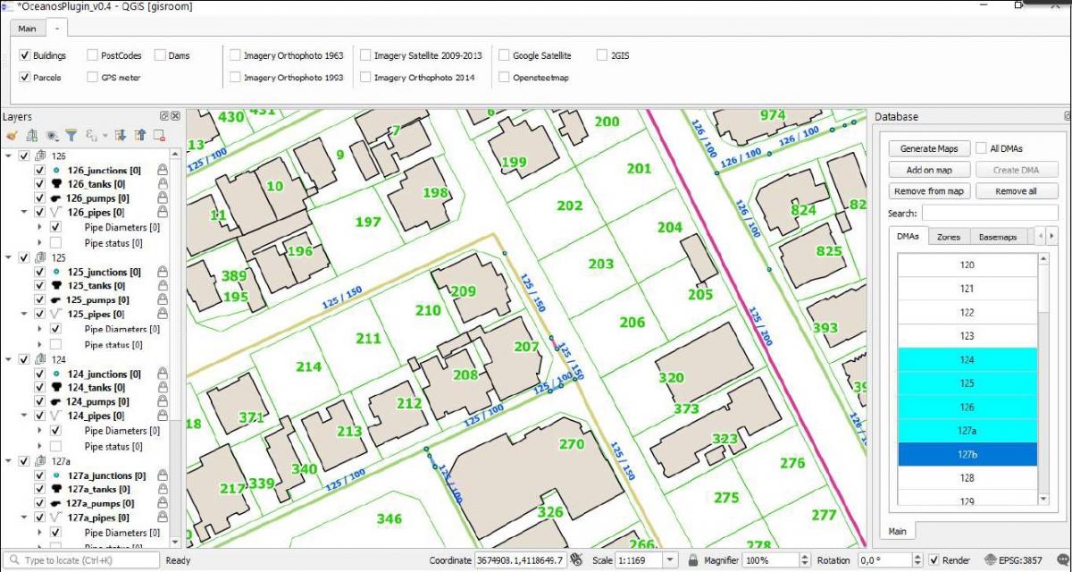Switch to the Zones tab
The image size is (1072, 572).
pyautogui.click(x=948, y=237)
